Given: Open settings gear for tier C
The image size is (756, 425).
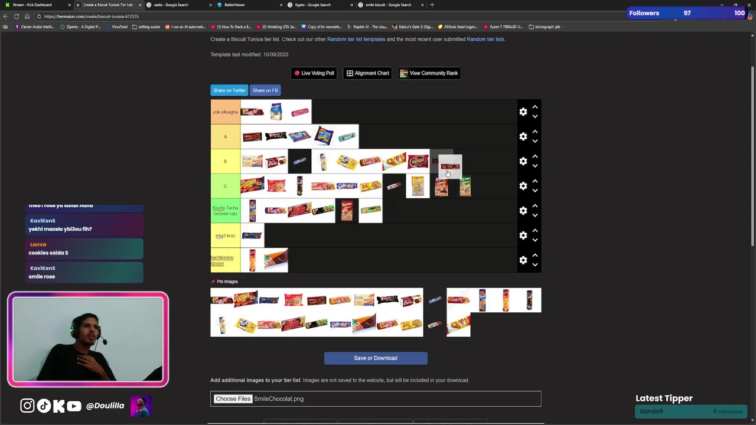Looking at the screenshot, I should pos(523,186).
